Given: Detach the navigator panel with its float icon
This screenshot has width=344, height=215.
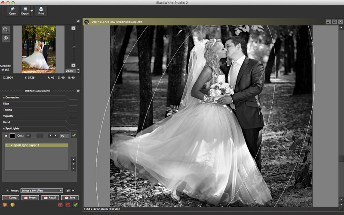Looking at the screenshot, I should click(x=78, y=21).
